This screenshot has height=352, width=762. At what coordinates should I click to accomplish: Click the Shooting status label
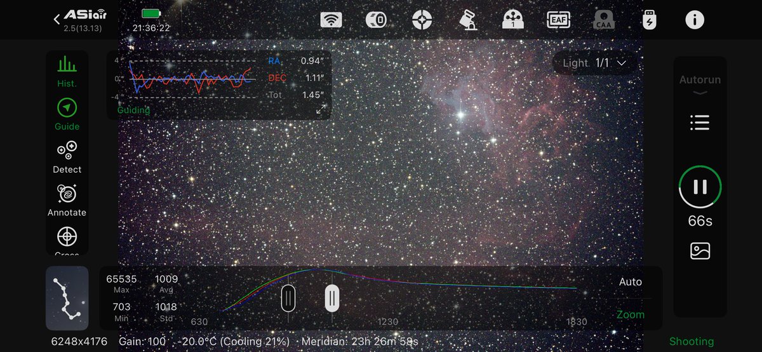pyautogui.click(x=692, y=342)
